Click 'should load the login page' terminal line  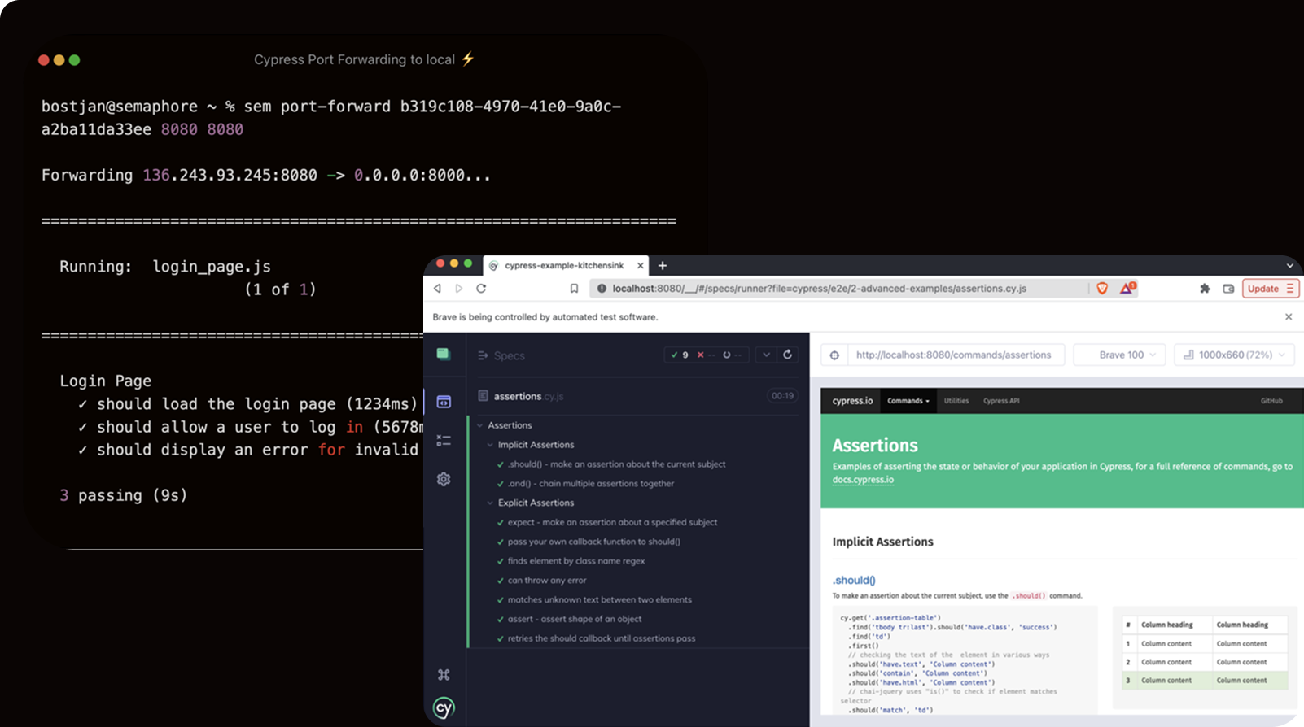tap(247, 404)
